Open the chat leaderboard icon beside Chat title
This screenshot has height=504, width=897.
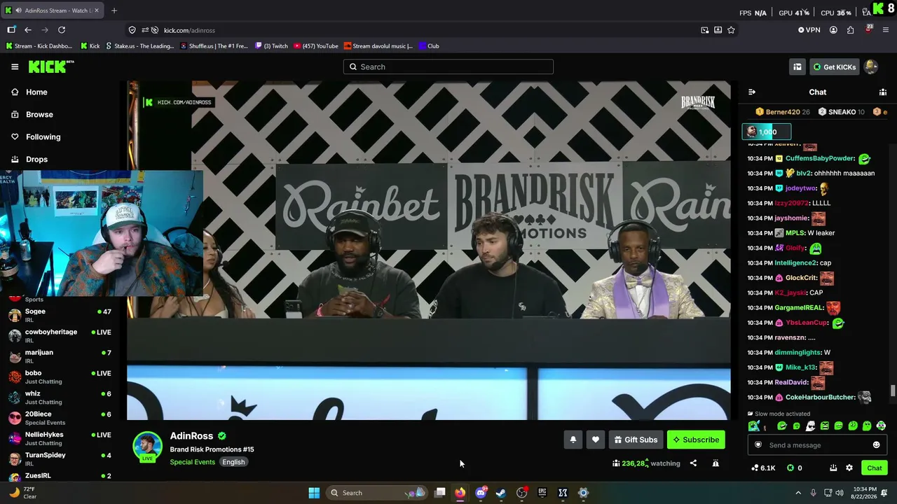[883, 92]
